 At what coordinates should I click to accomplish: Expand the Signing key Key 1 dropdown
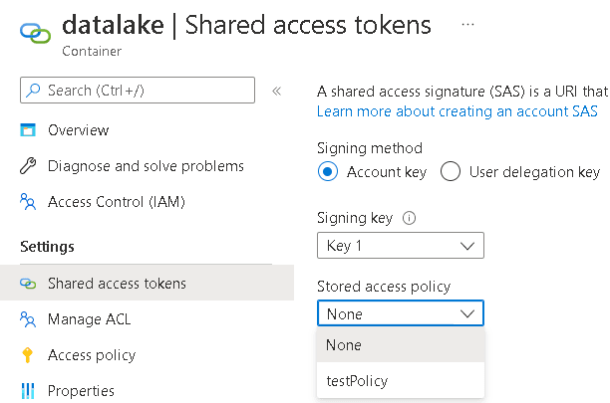coord(401,246)
